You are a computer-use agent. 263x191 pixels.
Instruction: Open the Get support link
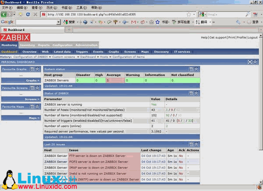(x=218, y=38)
